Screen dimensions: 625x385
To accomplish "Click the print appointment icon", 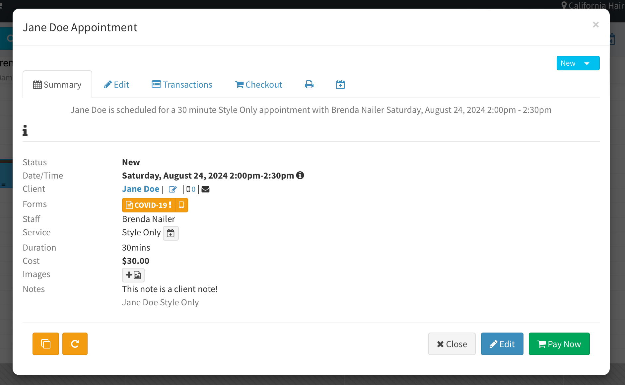I will coord(309,85).
